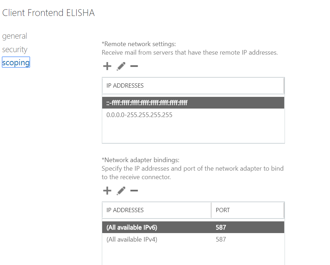Screen dimensions: 330x265
Task: Switch to the general section
Action: [15, 36]
